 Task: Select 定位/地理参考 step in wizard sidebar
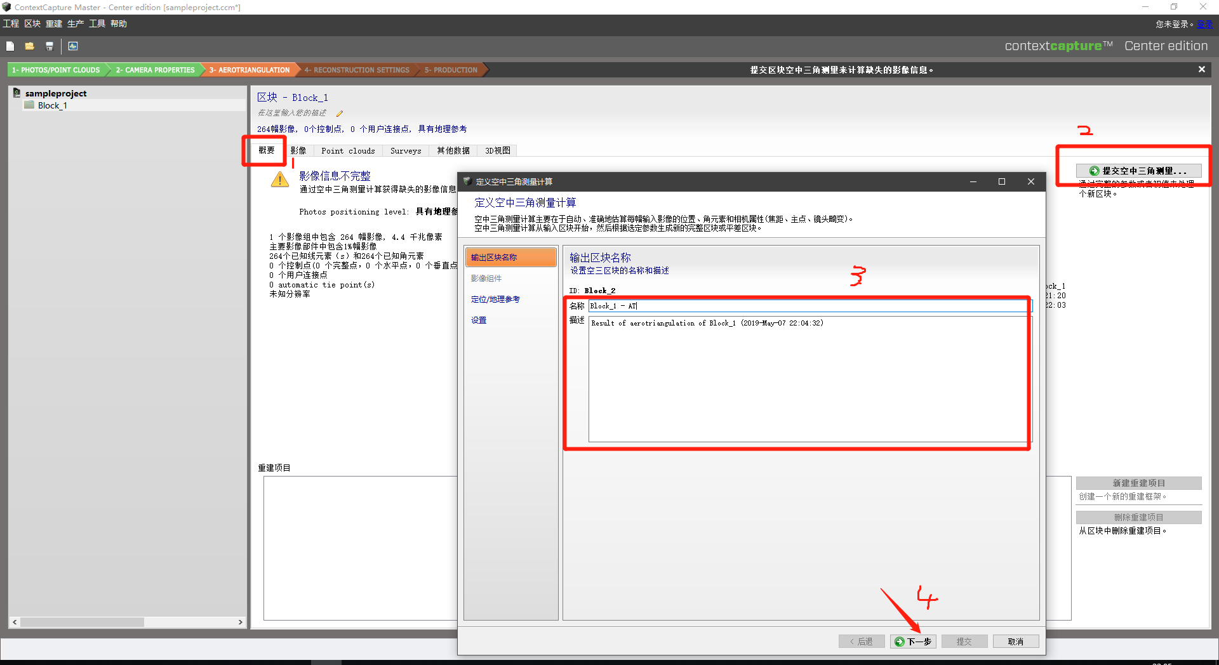click(495, 300)
